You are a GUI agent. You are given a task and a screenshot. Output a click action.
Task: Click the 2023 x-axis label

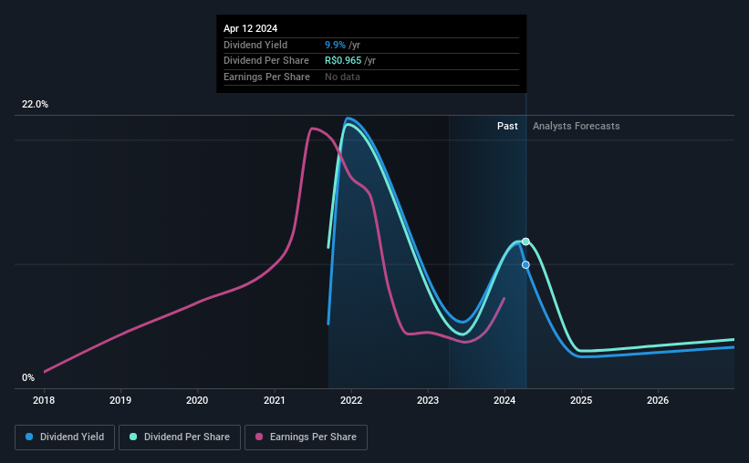(428, 400)
